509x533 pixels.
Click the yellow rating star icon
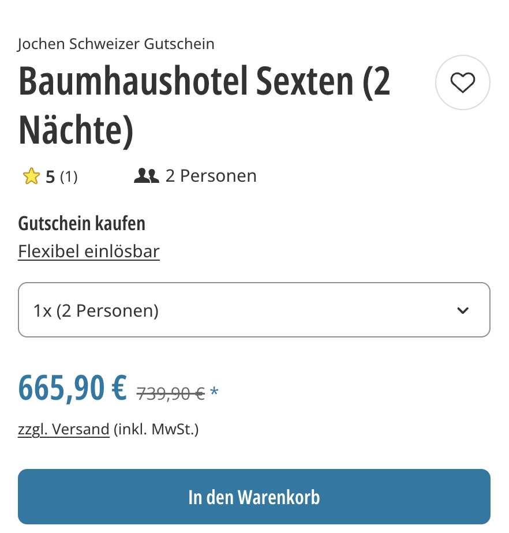coord(31,176)
